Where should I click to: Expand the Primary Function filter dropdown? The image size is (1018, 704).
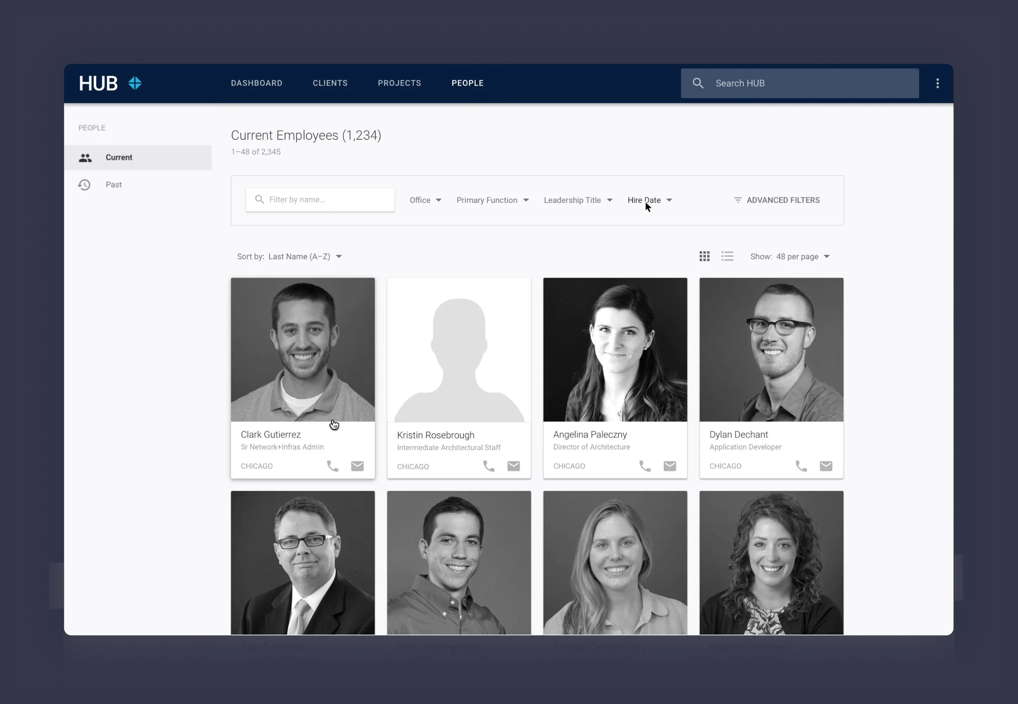[492, 200]
